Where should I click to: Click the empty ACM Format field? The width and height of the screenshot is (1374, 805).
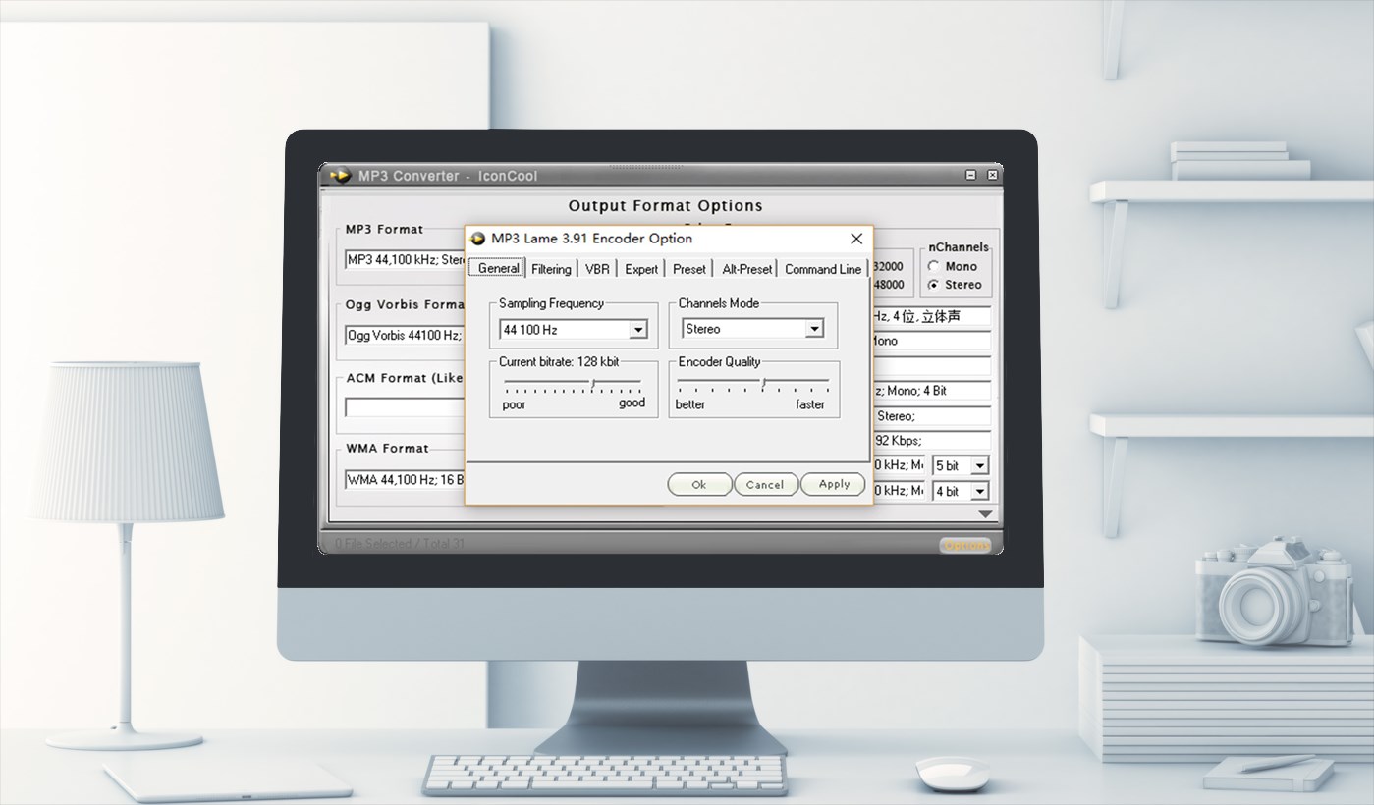pyautogui.click(x=405, y=406)
